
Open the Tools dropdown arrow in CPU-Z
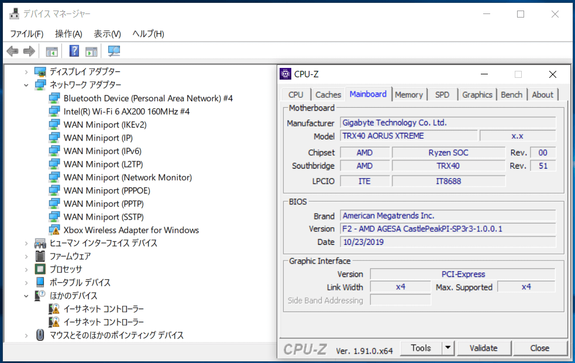447,348
